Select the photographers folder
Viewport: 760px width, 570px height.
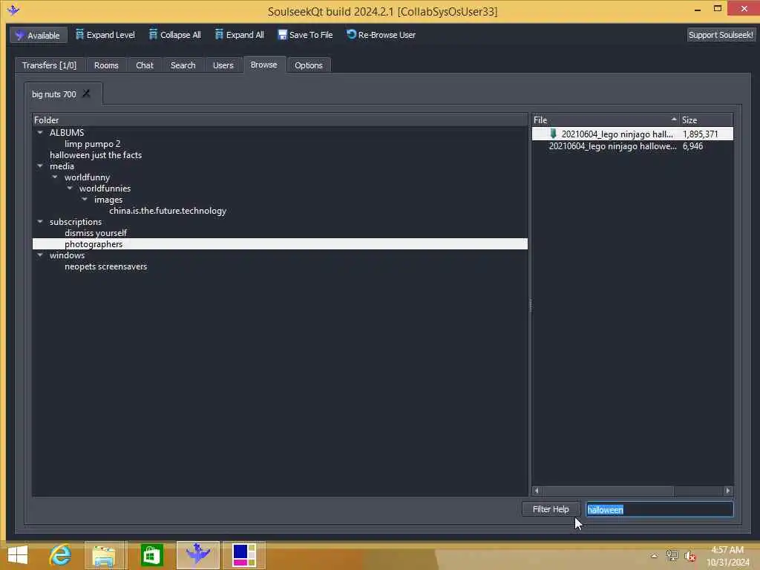click(280, 243)
